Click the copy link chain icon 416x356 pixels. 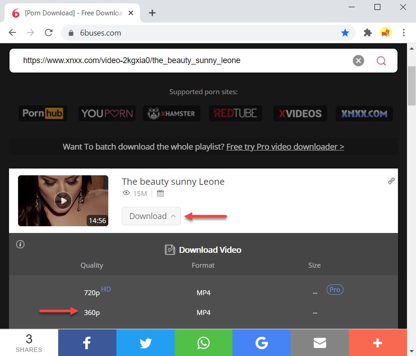[391, 181]
